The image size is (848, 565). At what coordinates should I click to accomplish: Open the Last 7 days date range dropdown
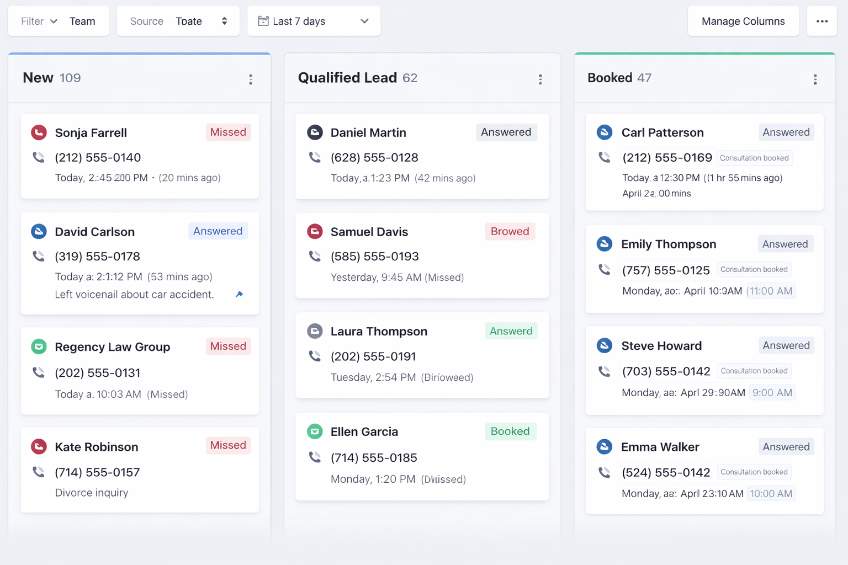click(314, 20)
